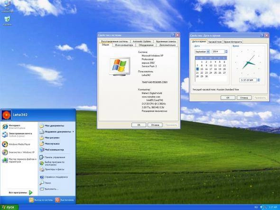Click the green пуск Start button
The image size is (280, 210).
point(9,207)
